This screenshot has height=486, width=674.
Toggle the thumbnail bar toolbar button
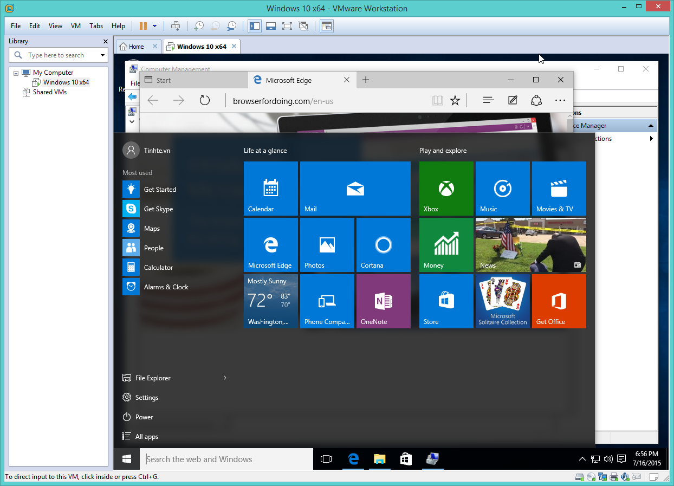(x=271, y=25)
